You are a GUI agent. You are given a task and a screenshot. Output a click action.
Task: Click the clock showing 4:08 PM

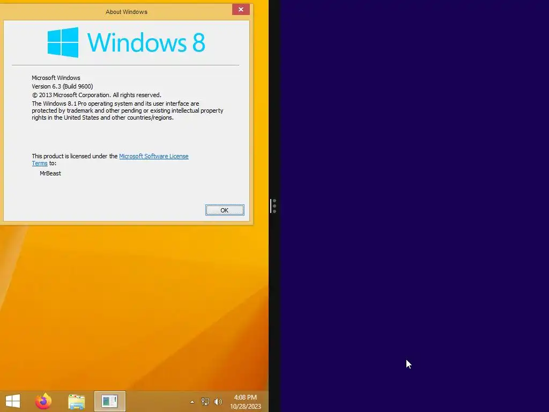[x=245, y=398]
